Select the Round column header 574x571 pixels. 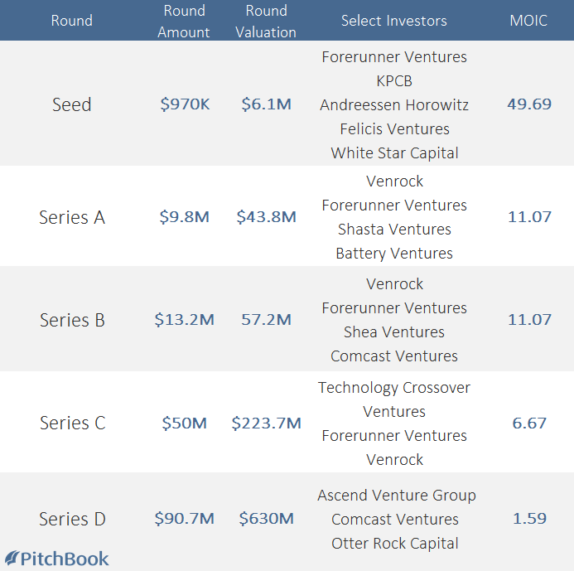(x=72, y=21)
